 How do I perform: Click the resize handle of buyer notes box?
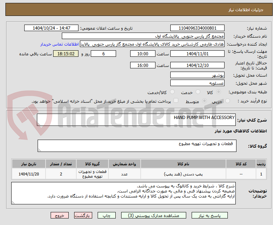click(13, 202)
